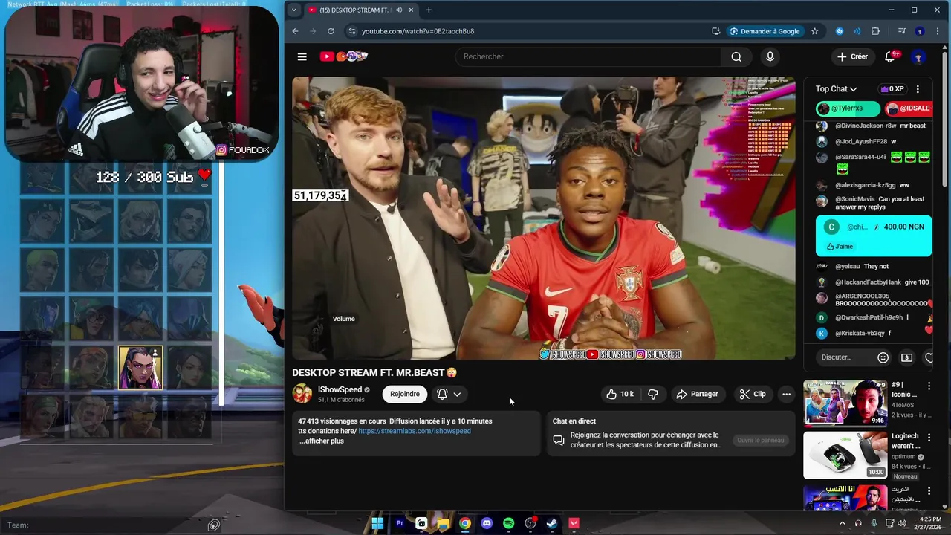
Task: Click the Ouvrir le panneau button
Action: pyautogui.click(x=760, y=441)
